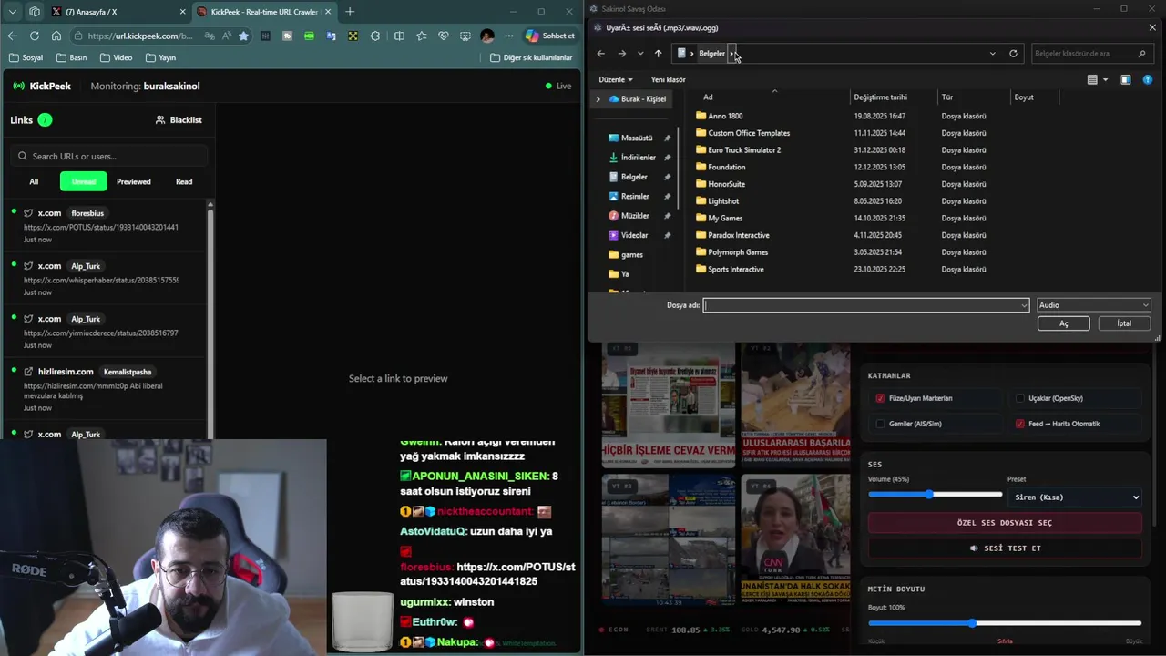Enable Füze/Uyarı Markerları checkbox

click(x=880, y=398)
